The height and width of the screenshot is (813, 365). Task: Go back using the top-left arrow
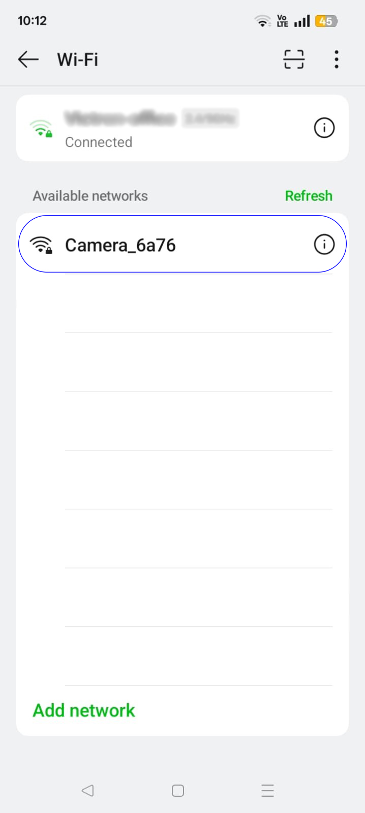28,59
